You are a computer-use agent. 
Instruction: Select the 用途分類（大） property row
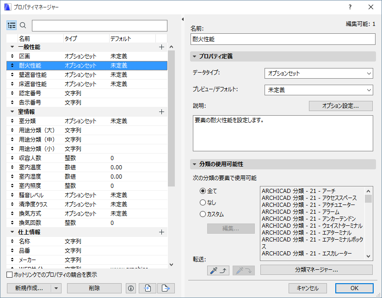click(87, 130)
